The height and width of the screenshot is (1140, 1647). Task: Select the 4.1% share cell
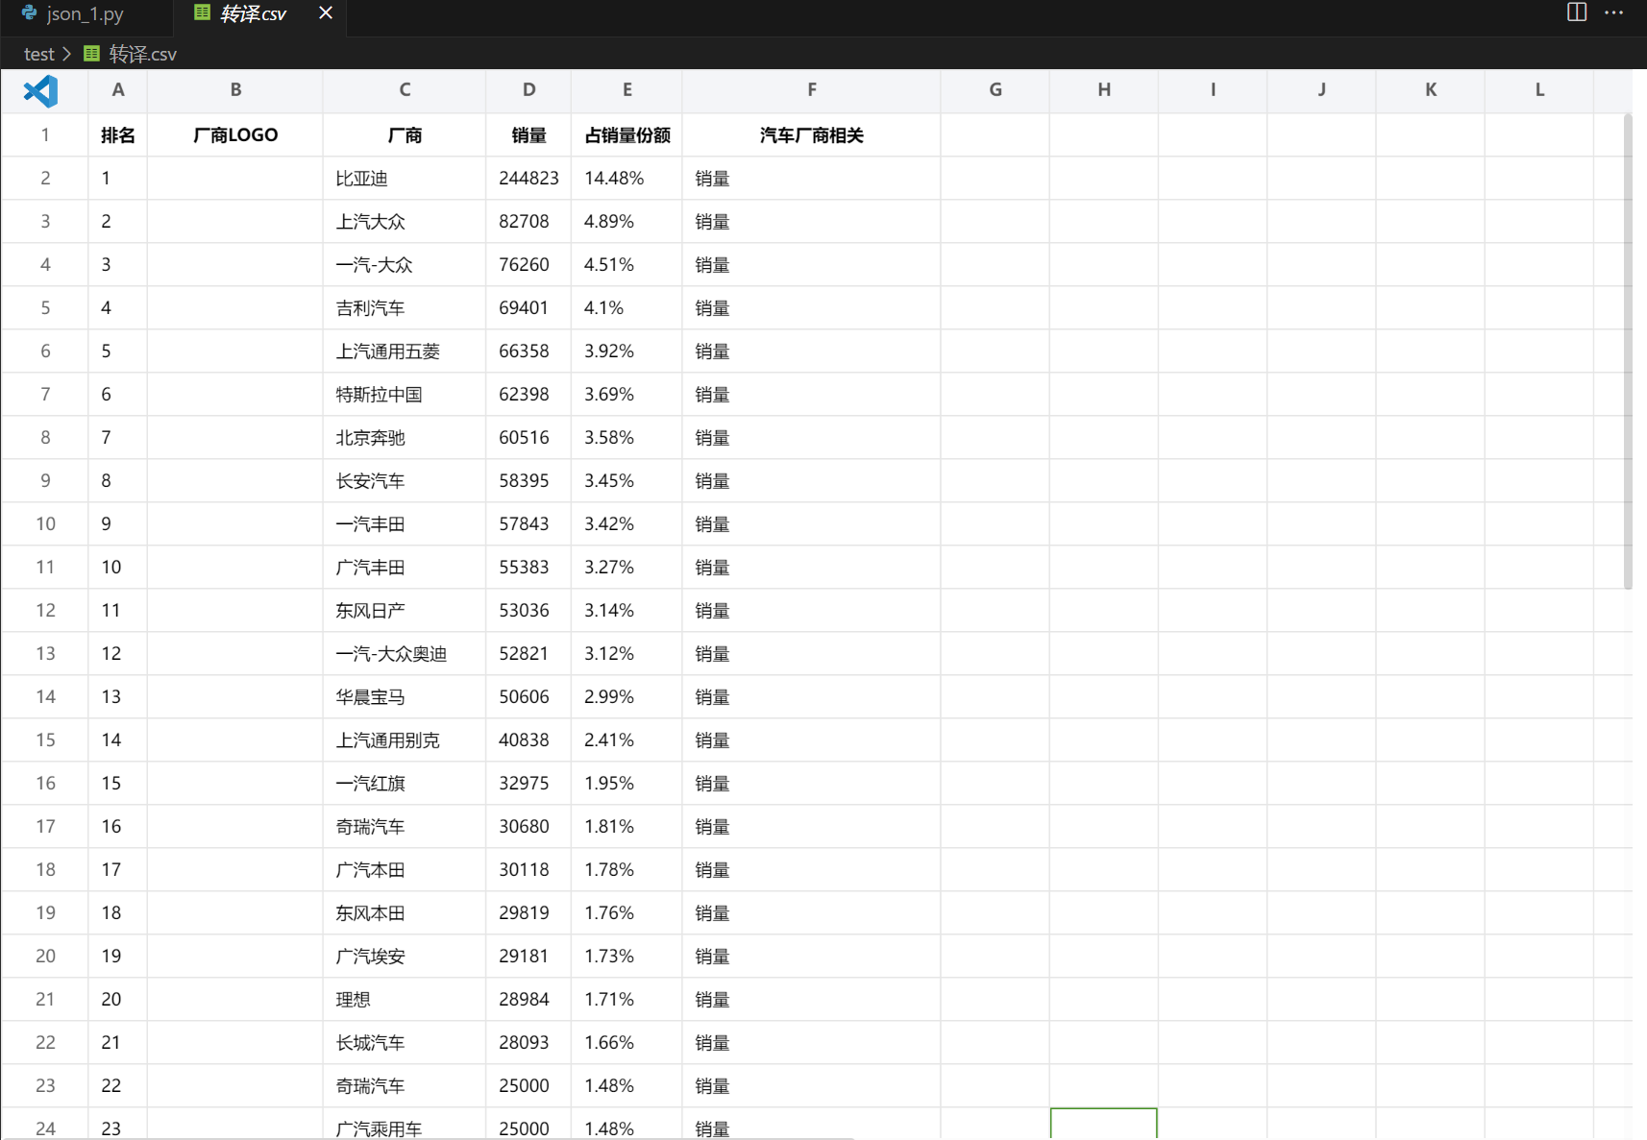(x=627, y=308)
